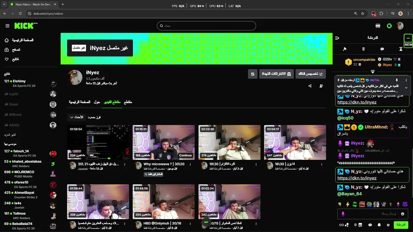This screenshot has height=232, width=413.
Task: Open Elshimy channel in sidebar
Action: pos(30,83)
